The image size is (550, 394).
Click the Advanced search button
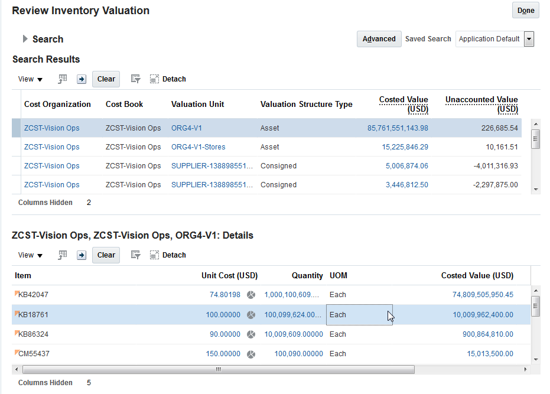click(x=379, y=39)
